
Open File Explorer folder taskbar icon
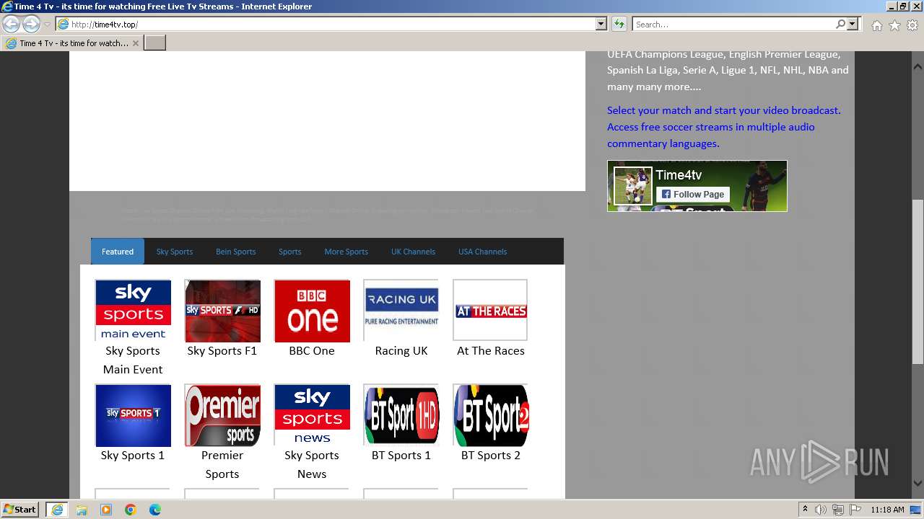82,510
